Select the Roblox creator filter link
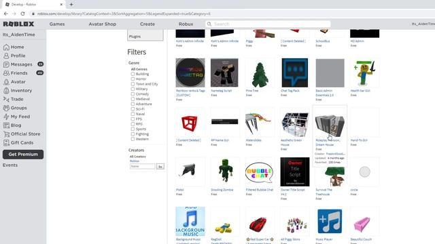The width and height of the screenshot is (435, 244). (x=135, y=161)
